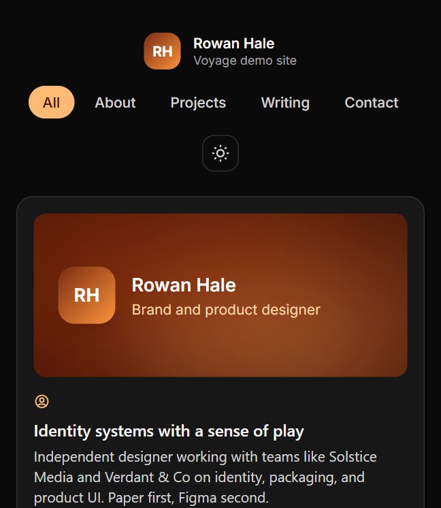Click the RH logo in the site header
Screen dimensions: 441x508
tap(162, 51)
